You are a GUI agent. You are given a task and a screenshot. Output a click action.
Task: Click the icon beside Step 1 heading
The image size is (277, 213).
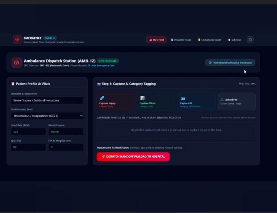[99, 84]
